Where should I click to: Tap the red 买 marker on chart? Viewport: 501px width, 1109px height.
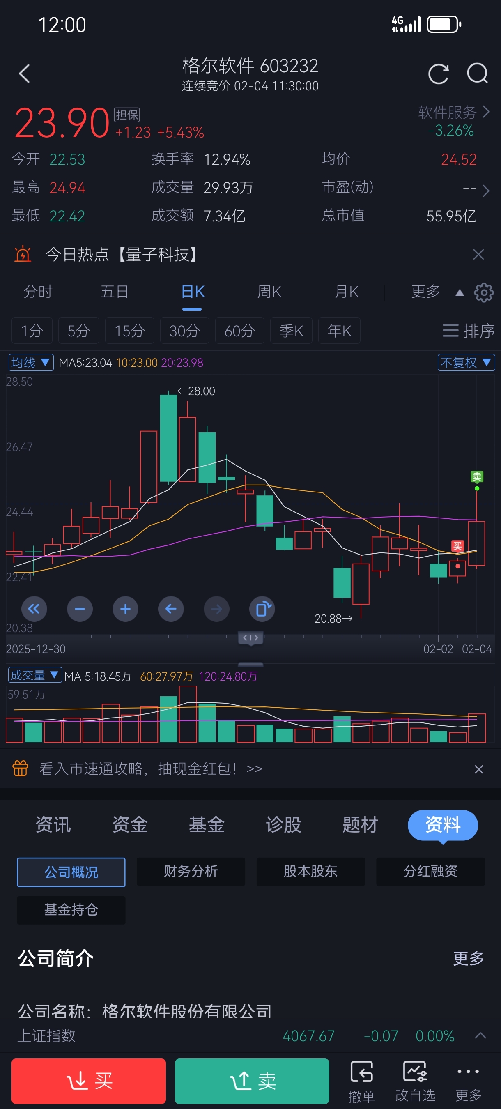click(457, 546)
